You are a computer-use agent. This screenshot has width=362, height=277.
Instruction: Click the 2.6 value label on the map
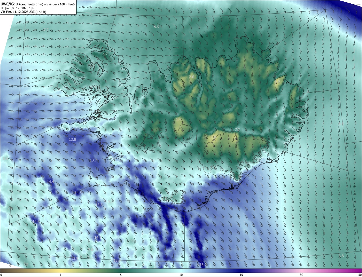tap(191, 77)
